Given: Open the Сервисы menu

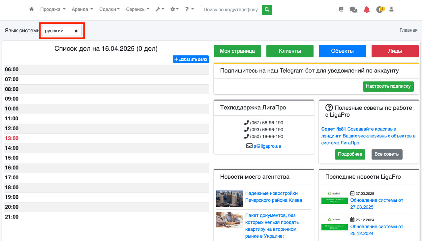Looking at the screenshot, I should 137,10.
